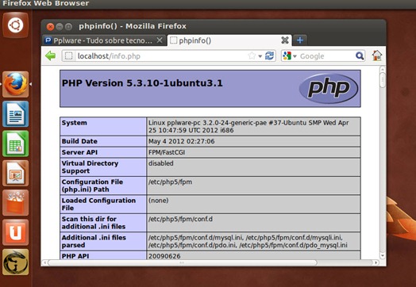416x287 pixels.
Task: Click the Linux pplware-pc system value
Action: click(248, 127)
